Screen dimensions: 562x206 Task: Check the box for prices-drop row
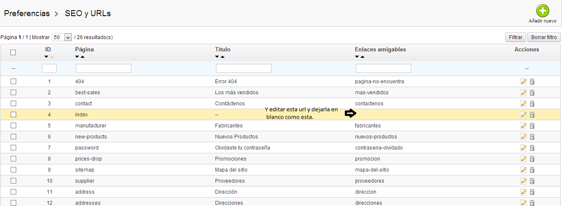(x=13, y=159)
